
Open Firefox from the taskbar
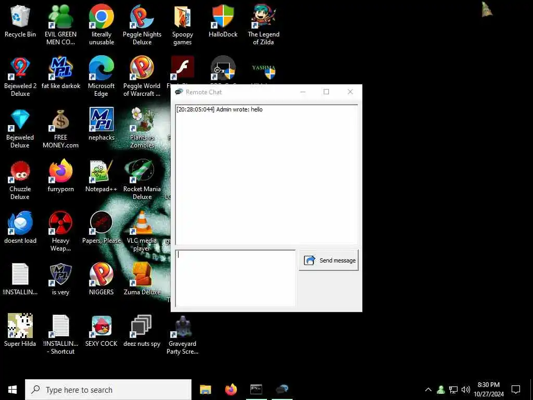click(x=231, y=390)
